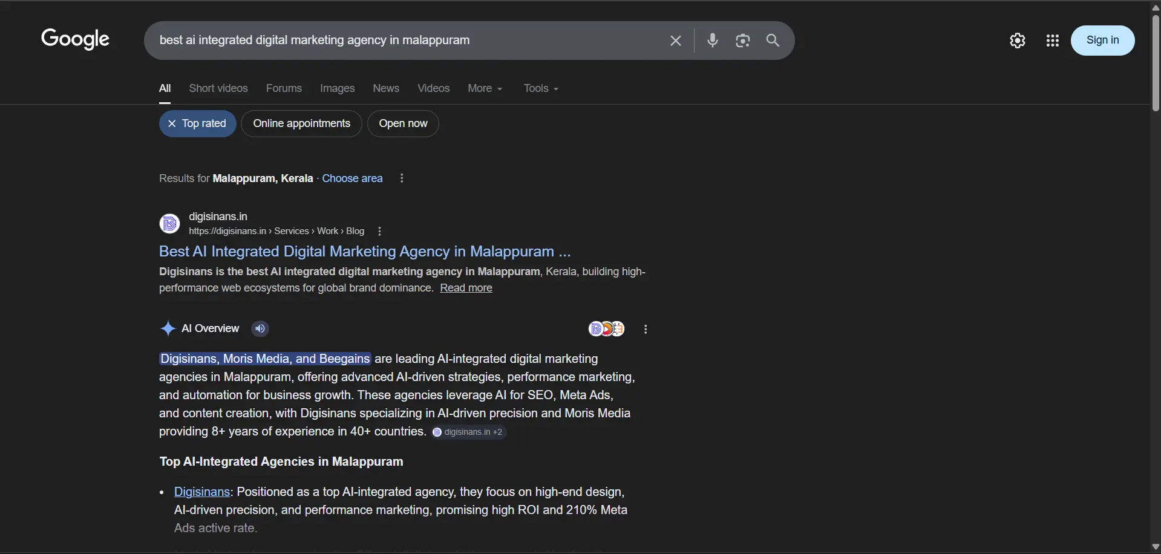Click the Google logo to go home
Screen dimensions: 1161x554
coord(75,39)
